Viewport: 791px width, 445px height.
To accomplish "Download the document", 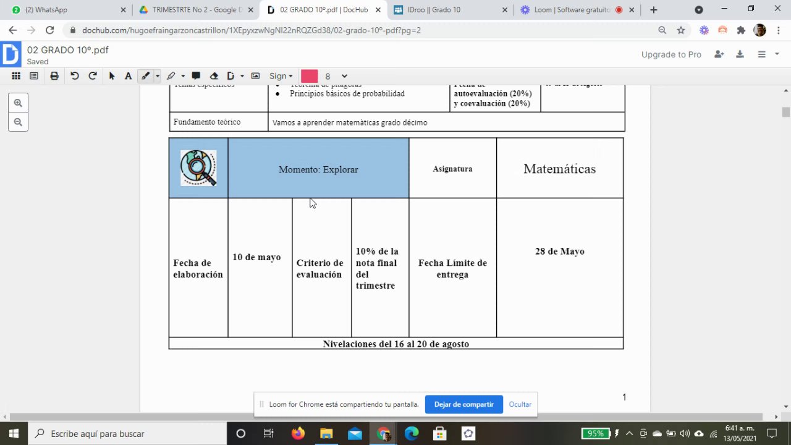I will click(x=740, y=54).
